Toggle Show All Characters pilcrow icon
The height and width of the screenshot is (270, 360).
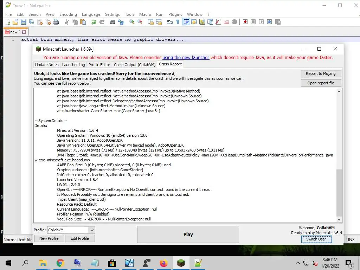coord(178,22)
